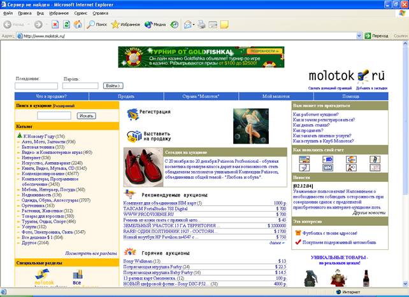
Task: Click the Регистрация icon
Action: point(133,114)
